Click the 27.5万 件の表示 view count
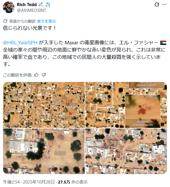This screenshot has height=187, width=170. click(x=73, y=182)
